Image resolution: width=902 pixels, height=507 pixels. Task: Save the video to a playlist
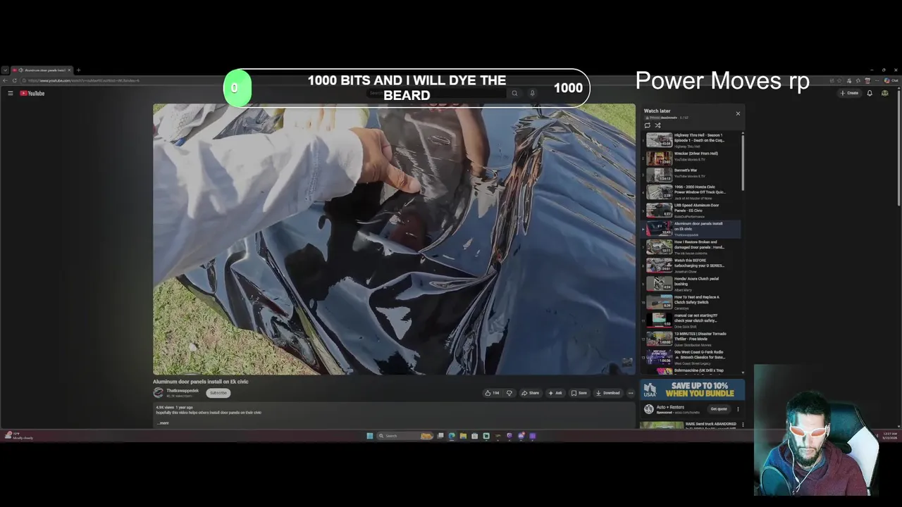click(x=579, y=393)
